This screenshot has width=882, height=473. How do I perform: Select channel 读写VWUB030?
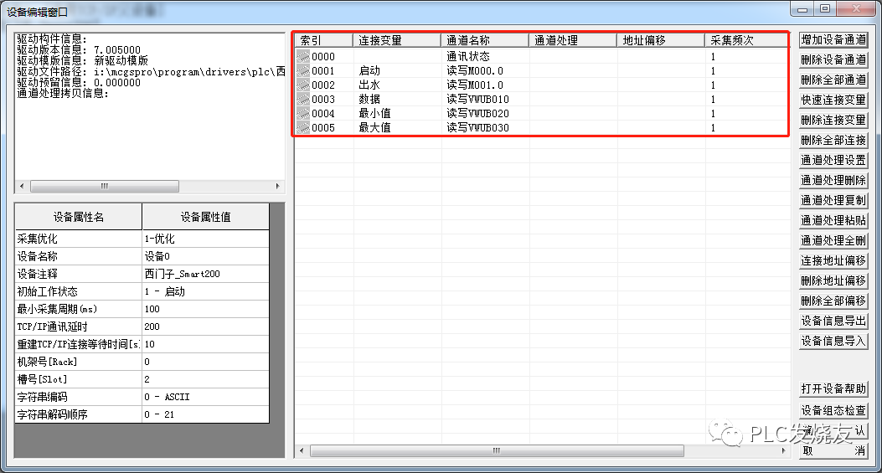point(477,128)
